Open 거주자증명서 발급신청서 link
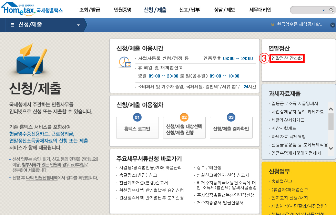The width and height of the screenshot is (336, 215). tap(220, 203)
